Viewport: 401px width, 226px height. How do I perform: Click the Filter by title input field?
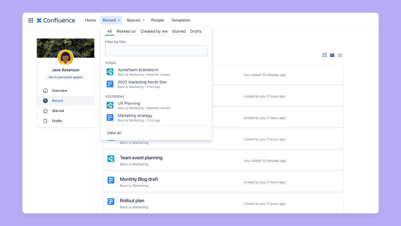[156, 50]
